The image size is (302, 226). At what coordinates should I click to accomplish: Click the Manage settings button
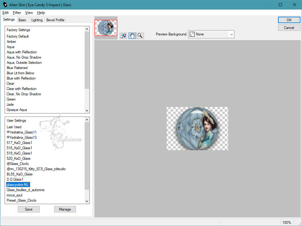65,209
